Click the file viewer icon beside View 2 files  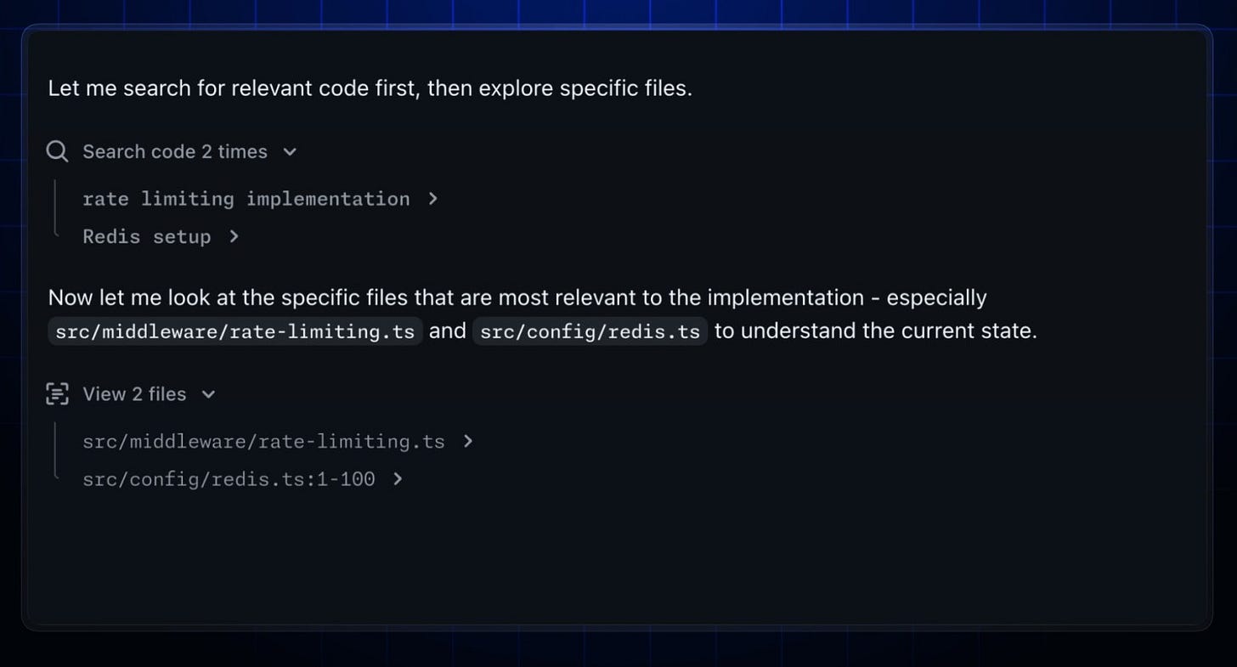coord(56,393)
